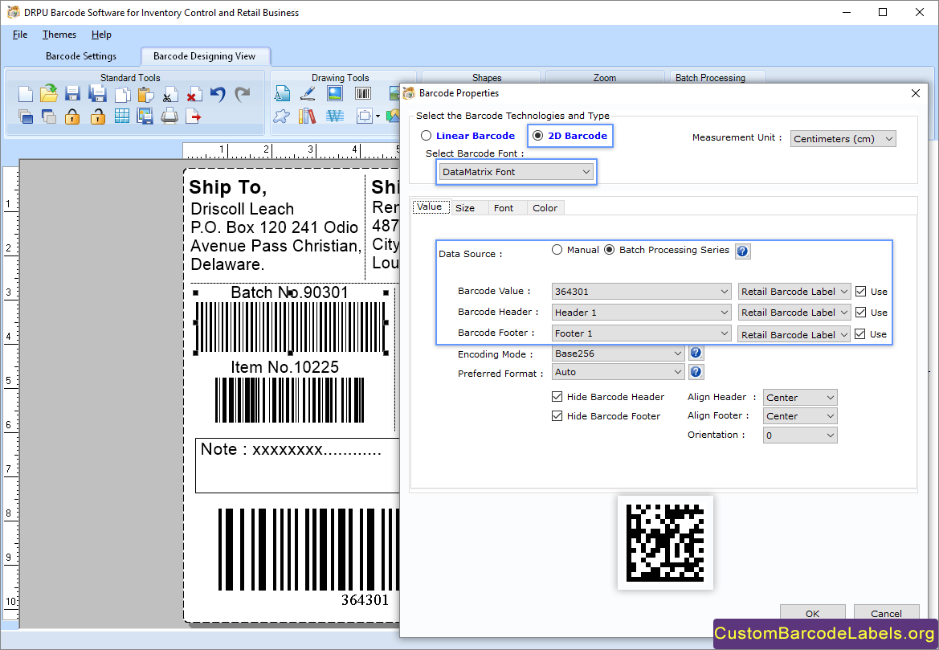Open help for Encoding Mode
This screenshot has height=650, width=939.
click(x=696, y=353)
